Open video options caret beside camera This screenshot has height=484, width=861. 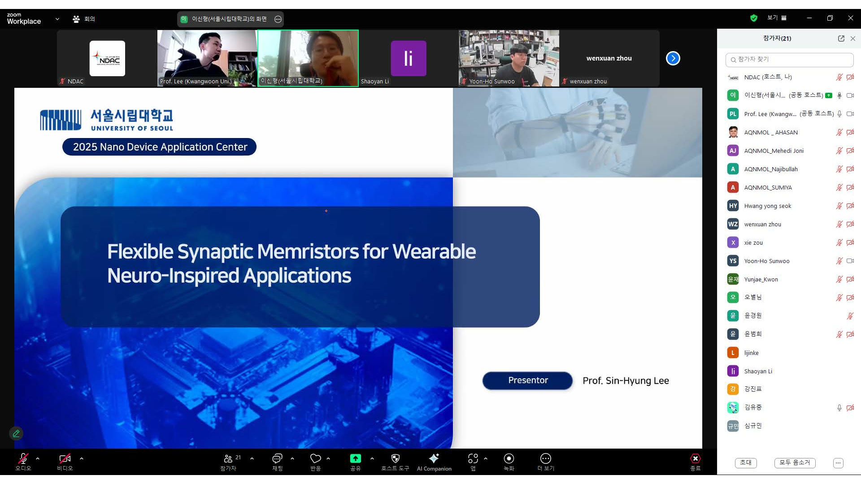[82, 458]
